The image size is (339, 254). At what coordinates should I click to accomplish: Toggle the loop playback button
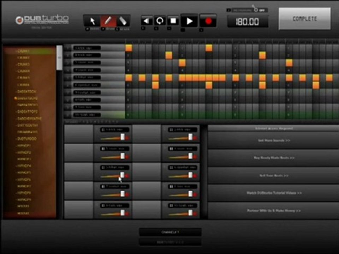click(x=160, y=21)
